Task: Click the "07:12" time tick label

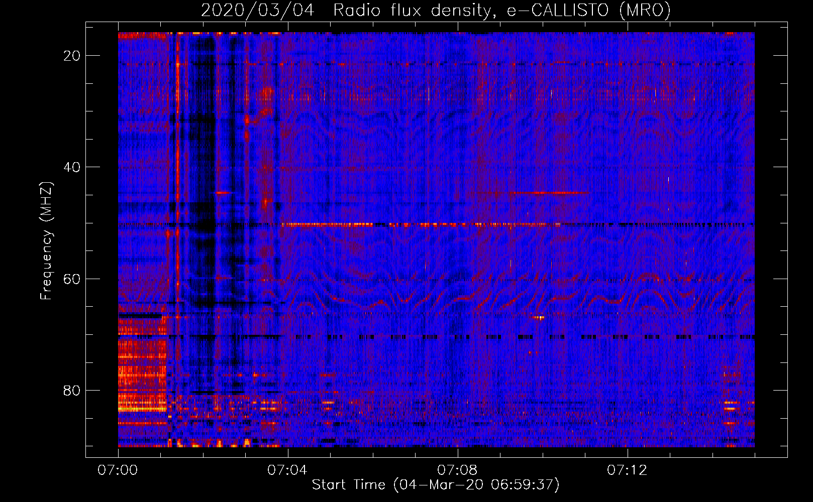Action: 627,470
